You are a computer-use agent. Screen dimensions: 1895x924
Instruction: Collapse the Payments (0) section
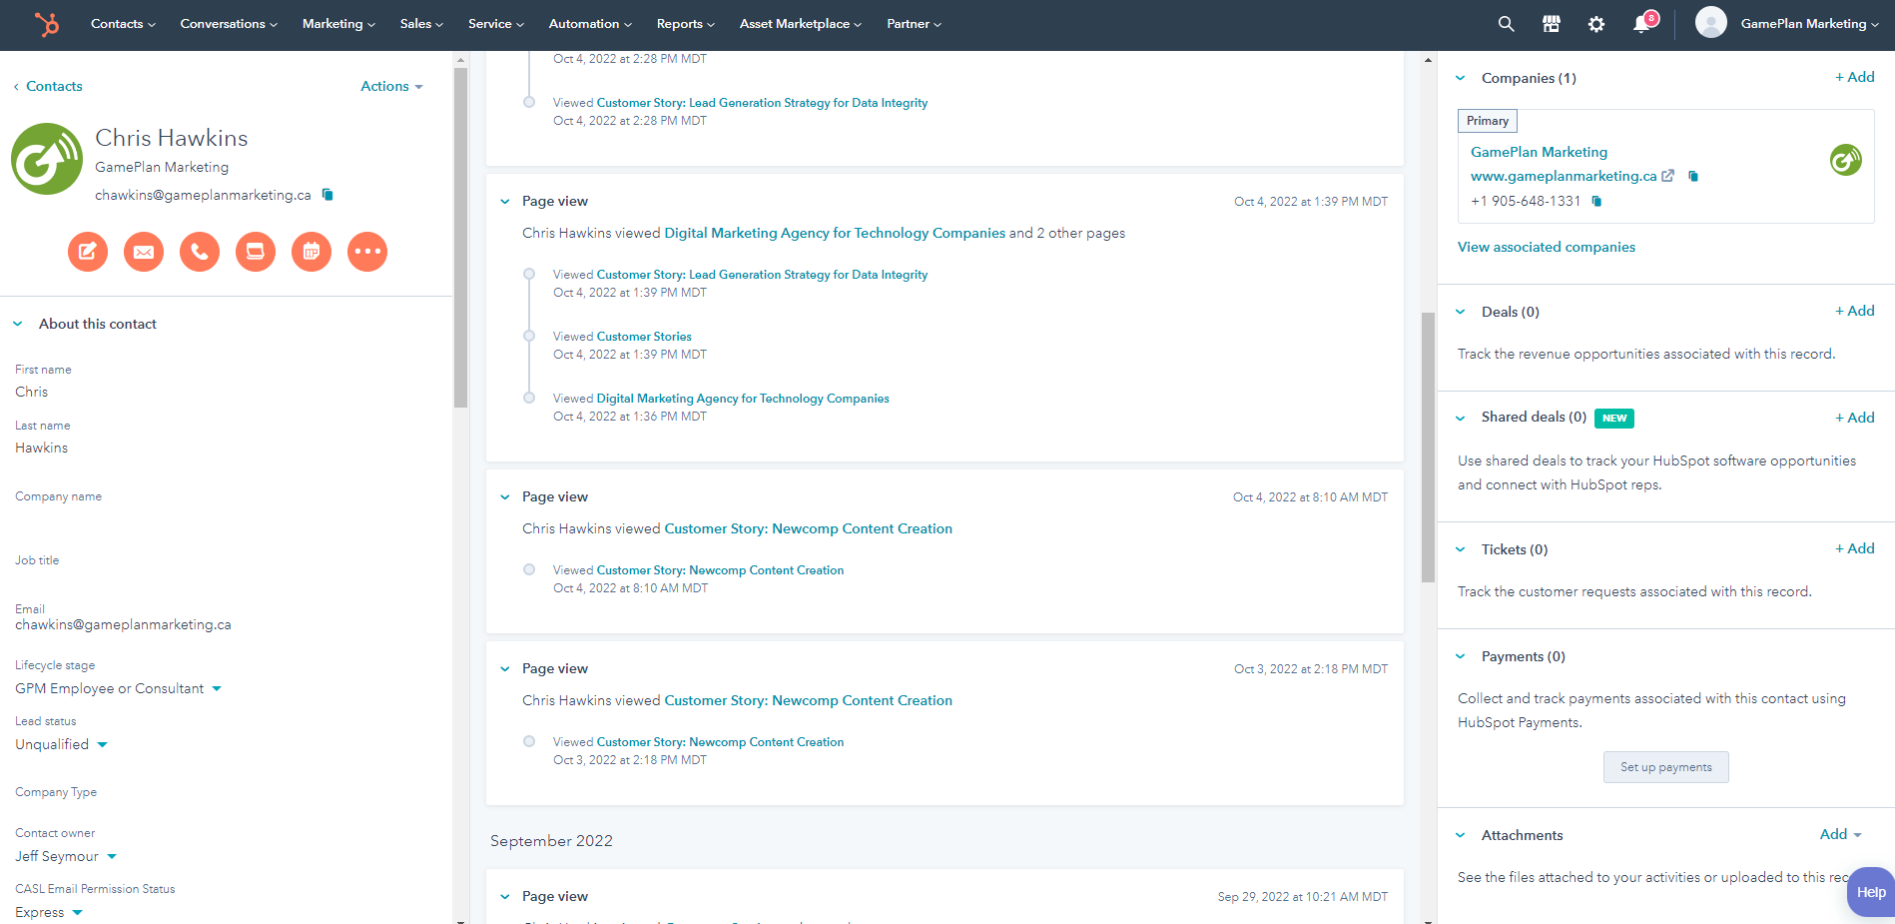click(x=1461, y=656)
